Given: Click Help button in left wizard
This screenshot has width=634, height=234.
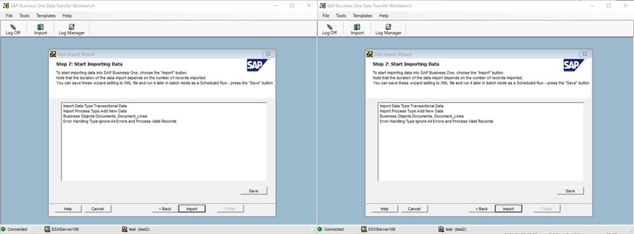Looking at the screenshot, I should (x=68, y=209).
